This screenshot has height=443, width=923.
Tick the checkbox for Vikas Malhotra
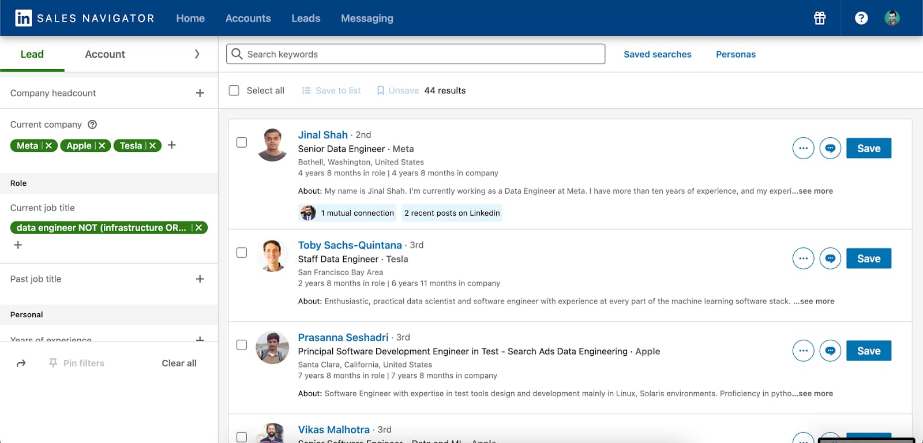(242, 437)
